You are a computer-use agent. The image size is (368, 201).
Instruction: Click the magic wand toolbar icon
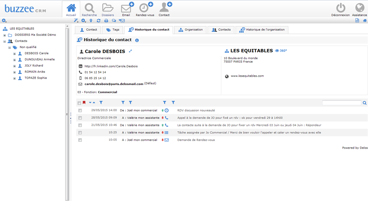tap(76, 21)
